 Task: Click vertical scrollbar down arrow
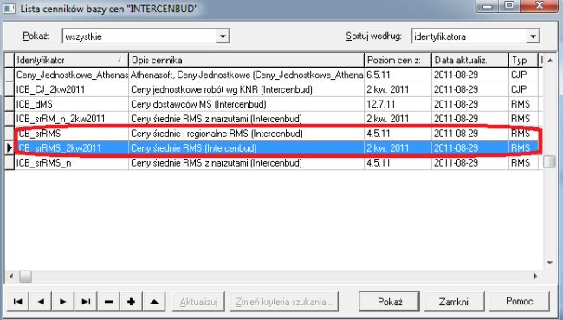(550, 263)
